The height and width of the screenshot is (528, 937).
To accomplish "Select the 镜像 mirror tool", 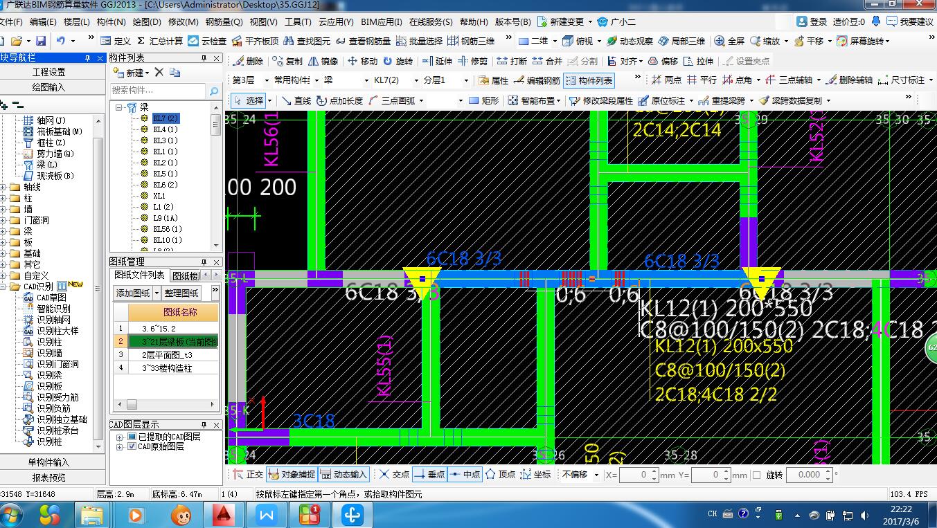I will click(323, 61).
